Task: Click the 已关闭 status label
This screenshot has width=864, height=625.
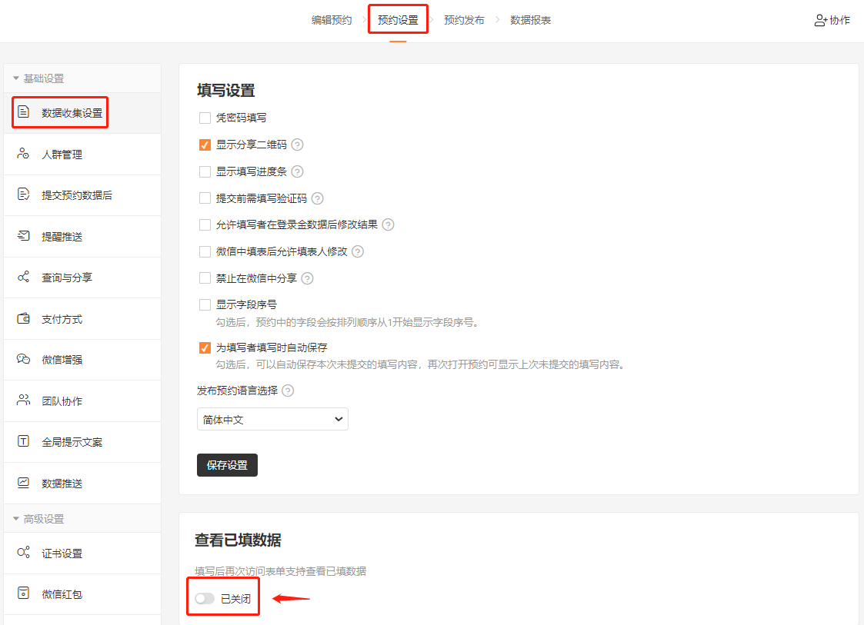Action: coord(236,599)
